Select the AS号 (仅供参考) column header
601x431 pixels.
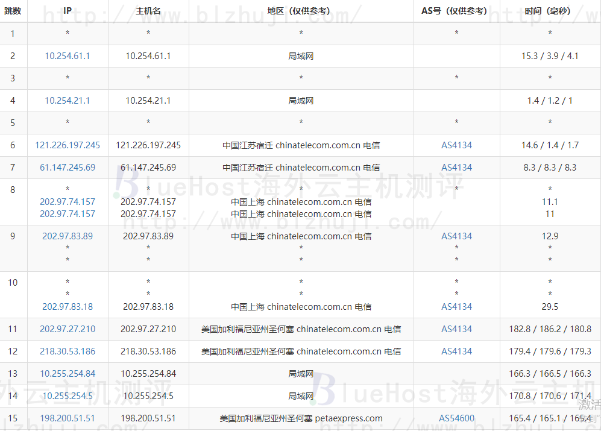pyautogui.click(x=456, y=11)
